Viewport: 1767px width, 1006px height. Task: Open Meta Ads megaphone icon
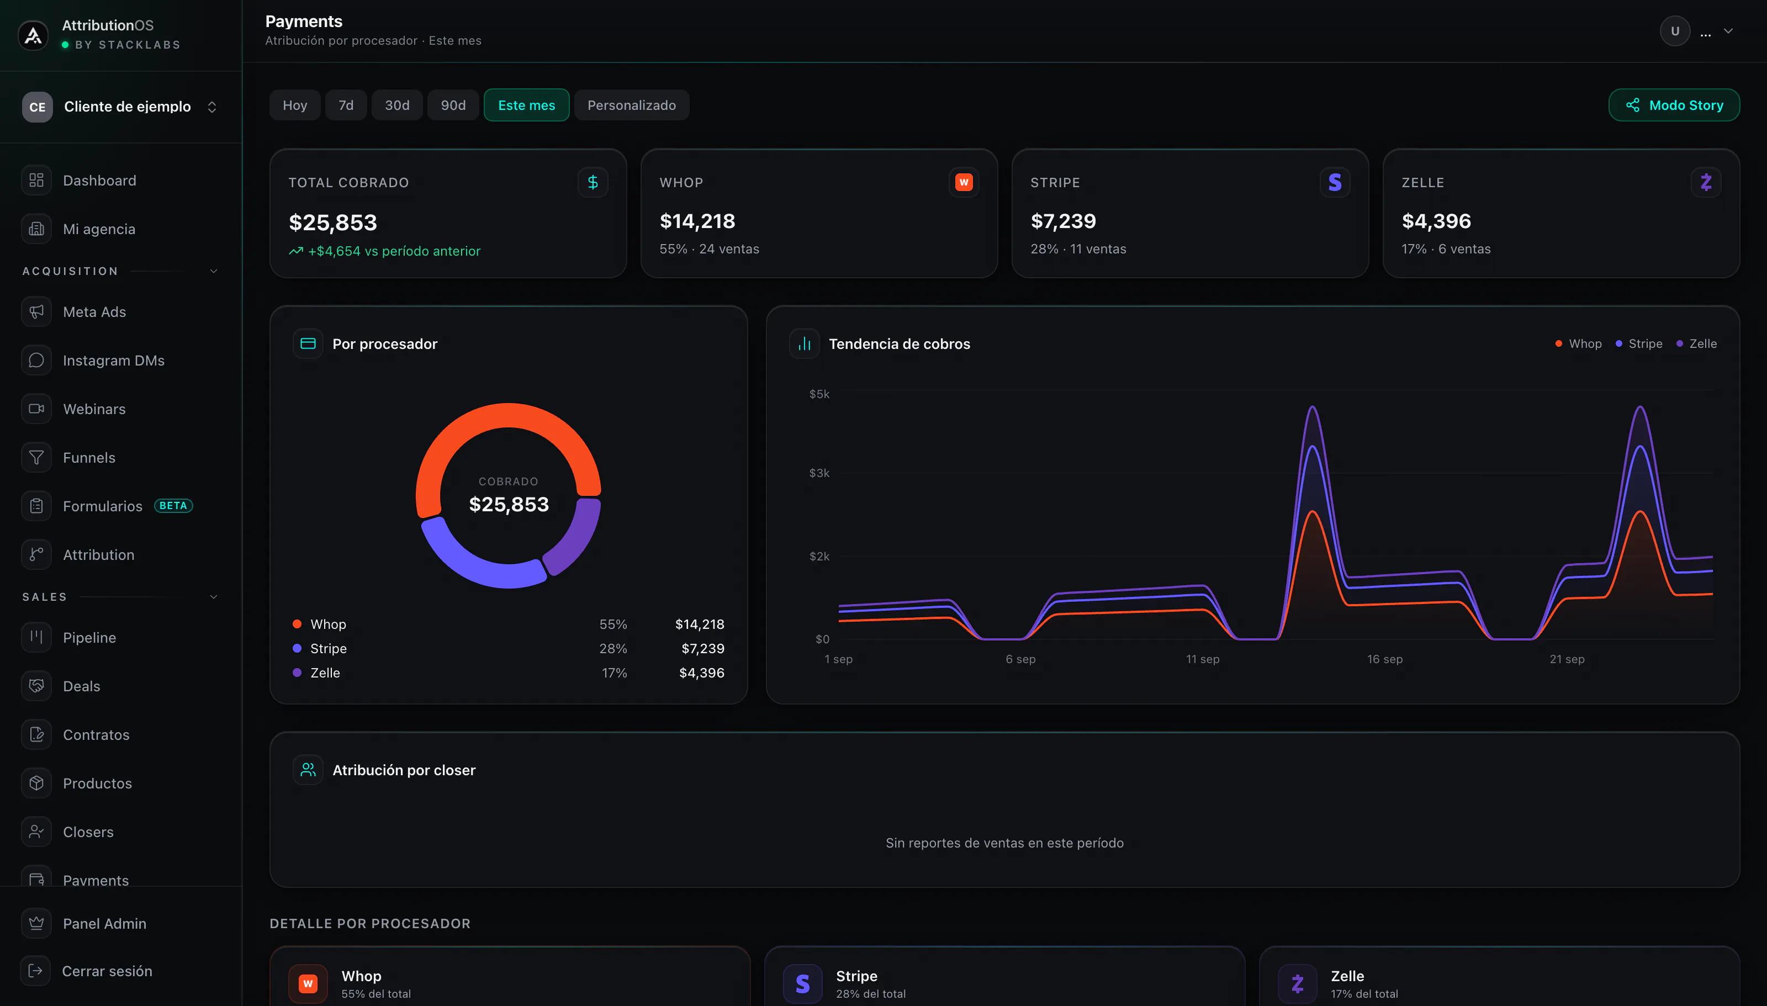[x=36, y=311]
